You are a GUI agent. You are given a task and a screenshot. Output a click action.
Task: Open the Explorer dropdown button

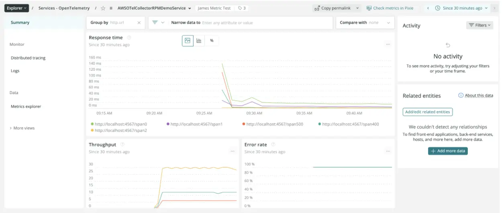tap(17, 8)
